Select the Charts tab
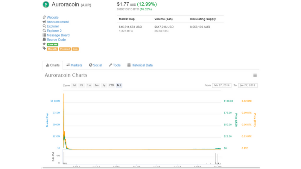Screen dimensions: 301x169 point(53,65)
